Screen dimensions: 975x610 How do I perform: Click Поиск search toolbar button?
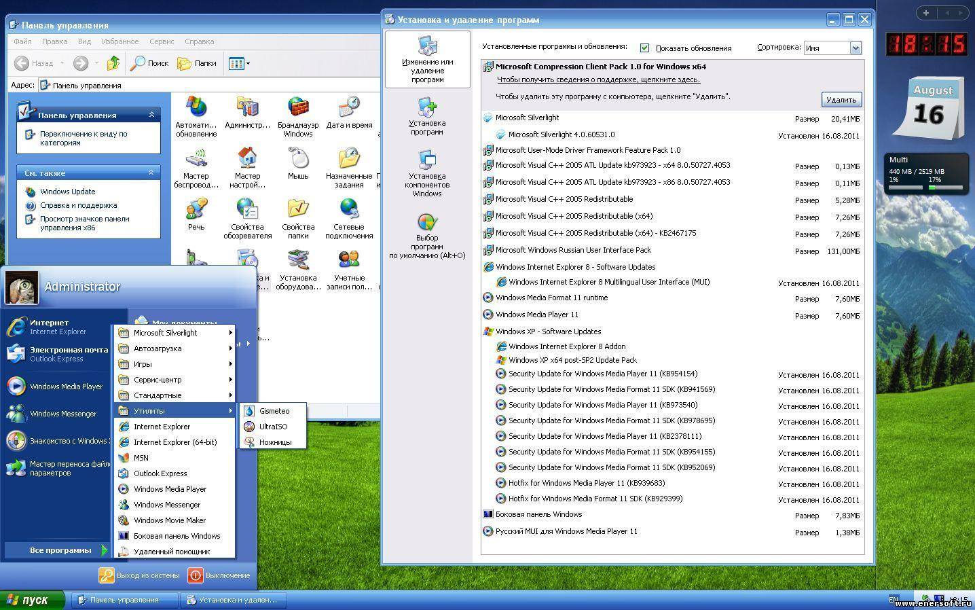pos(149,63)
